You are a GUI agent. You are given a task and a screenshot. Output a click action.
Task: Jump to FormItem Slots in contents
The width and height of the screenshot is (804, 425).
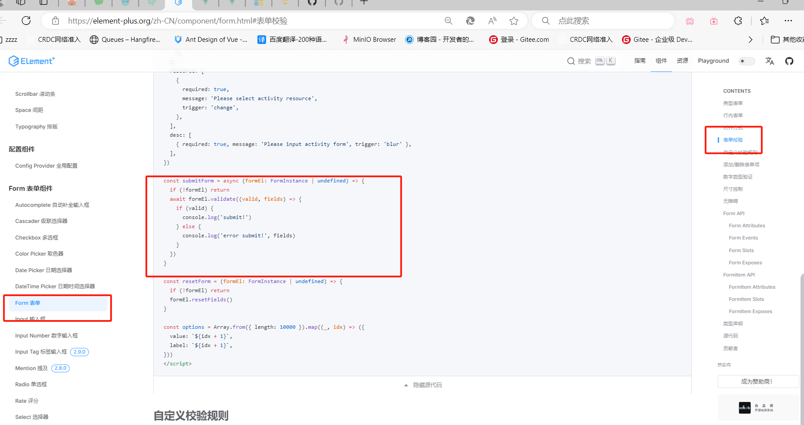coord(747,299)
